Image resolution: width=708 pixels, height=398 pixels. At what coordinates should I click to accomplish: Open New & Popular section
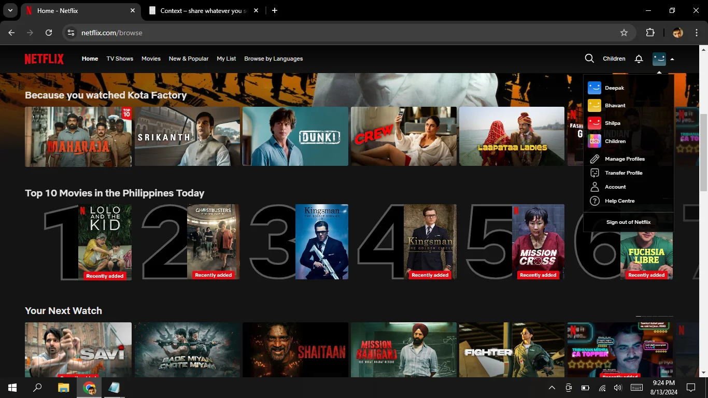[x=189, y=59]
